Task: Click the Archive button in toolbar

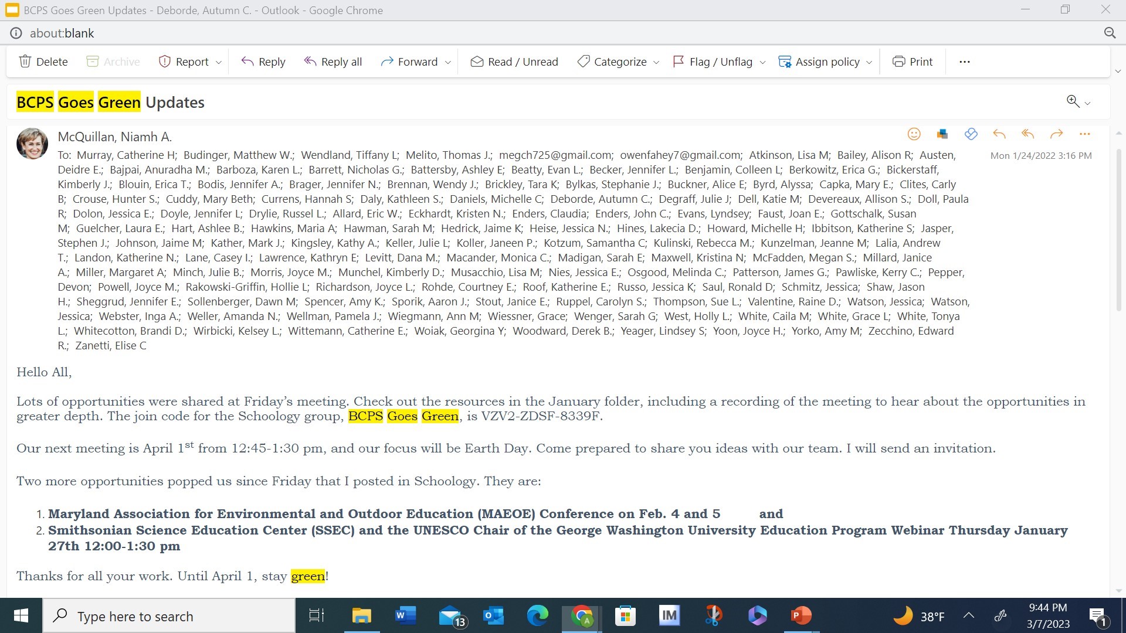Action: 113,62
